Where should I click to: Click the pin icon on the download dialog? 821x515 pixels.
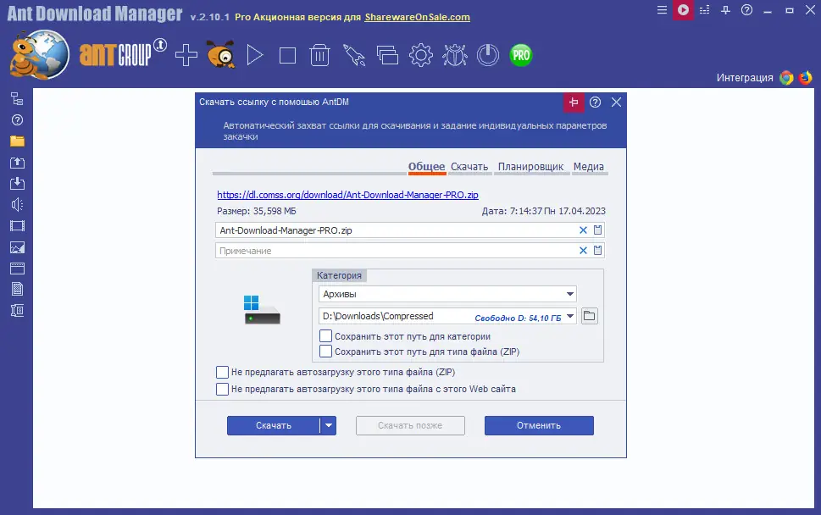[573, 102]
